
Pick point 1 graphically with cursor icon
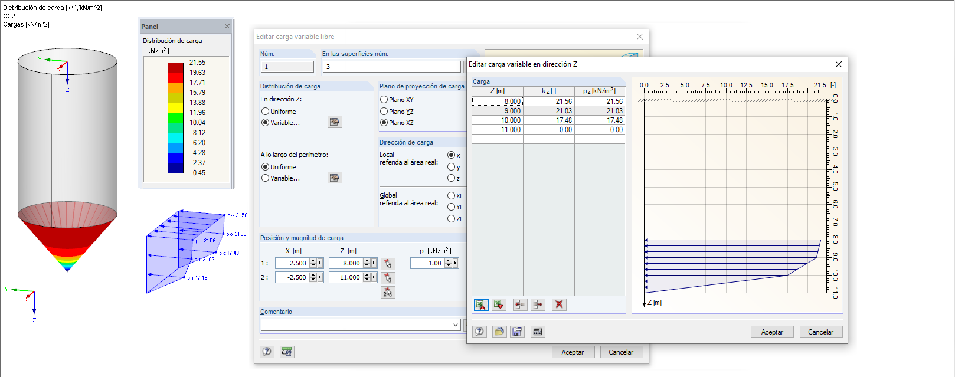(388, 263)
